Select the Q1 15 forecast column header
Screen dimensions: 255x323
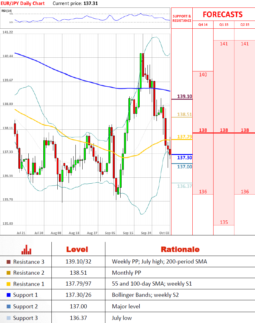point(224,25)
